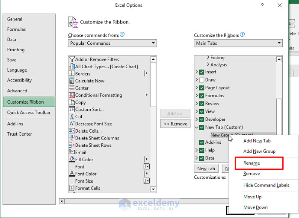The width and height of the screenshot is (299, 218).
Task: Click the Decrease Font Size icon
Action: (x=72, y=123)
